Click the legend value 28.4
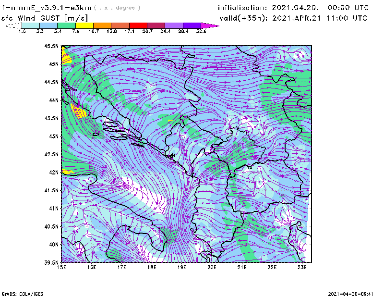This screenshot has height=297, width=384. click(183, 31)
